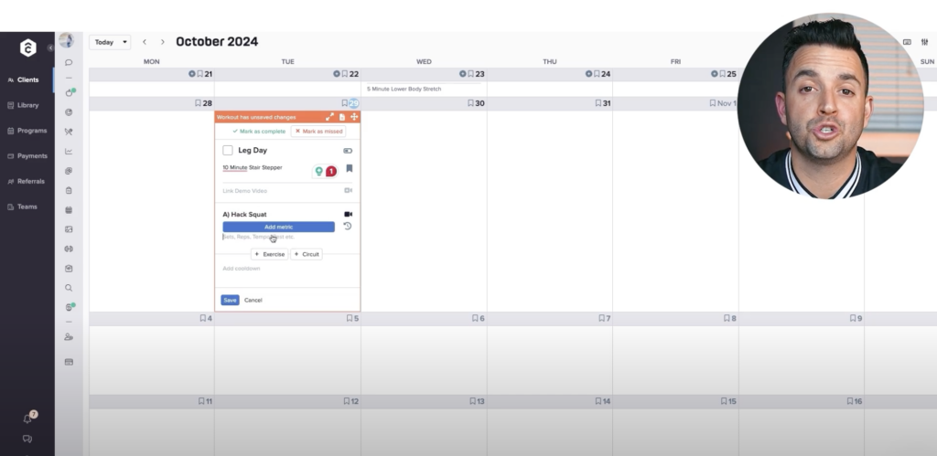The image size is (937, 456).
Task: Click the expand workout icon in orange header
Action: [329, 117]
